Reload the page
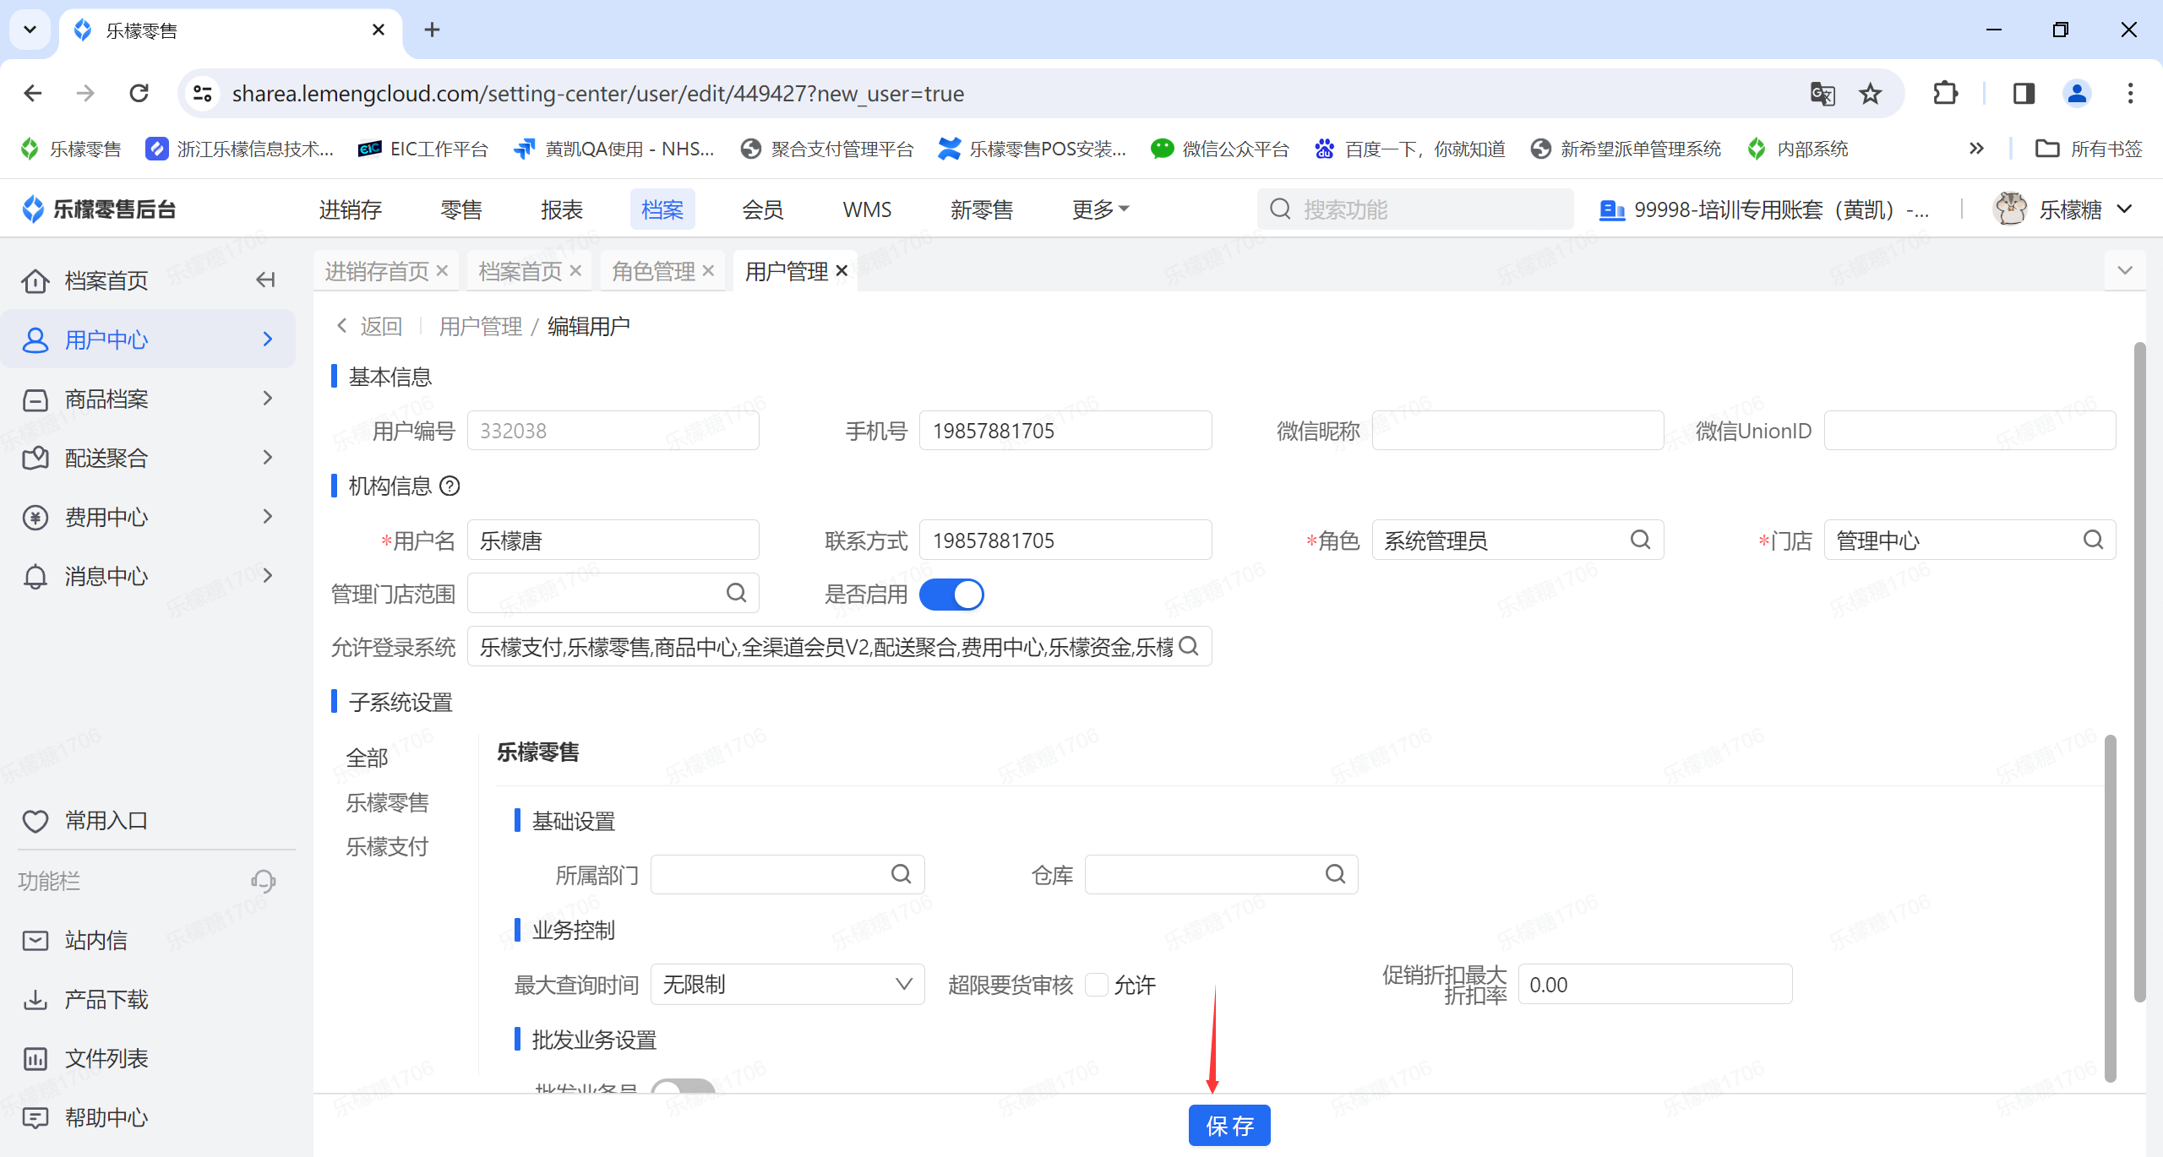 tap(139, 93)
